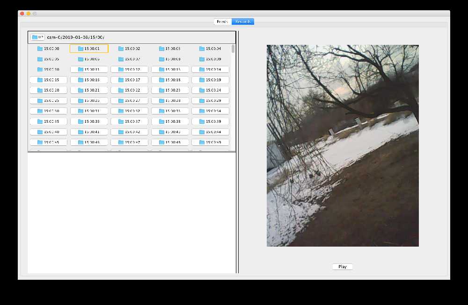Click the cam-0 path label

click(76, 37)
